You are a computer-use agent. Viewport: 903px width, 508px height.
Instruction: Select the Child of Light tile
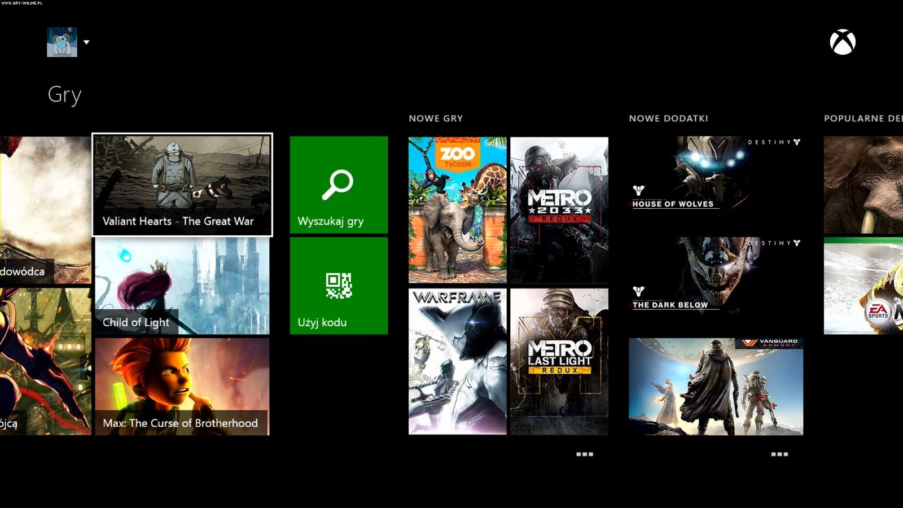point(182,286)
